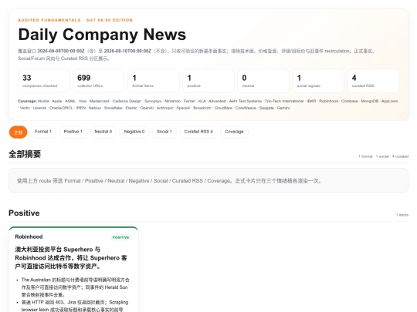Screen dimensions: 417x312
Task: Click Coinbase in the coverage list
Action: [350, 101]
